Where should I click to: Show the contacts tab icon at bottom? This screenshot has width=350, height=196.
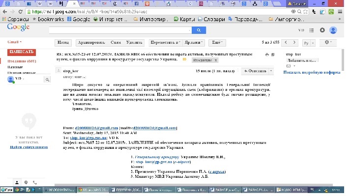pos(17,182)
